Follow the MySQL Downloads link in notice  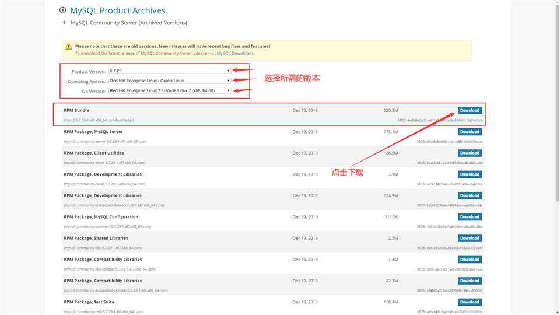[235, 53]
